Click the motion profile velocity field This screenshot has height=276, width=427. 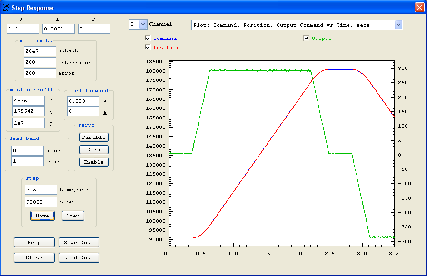tap(28, 101)
